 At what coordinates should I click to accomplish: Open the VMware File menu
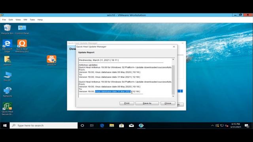[x=4, y=20]
